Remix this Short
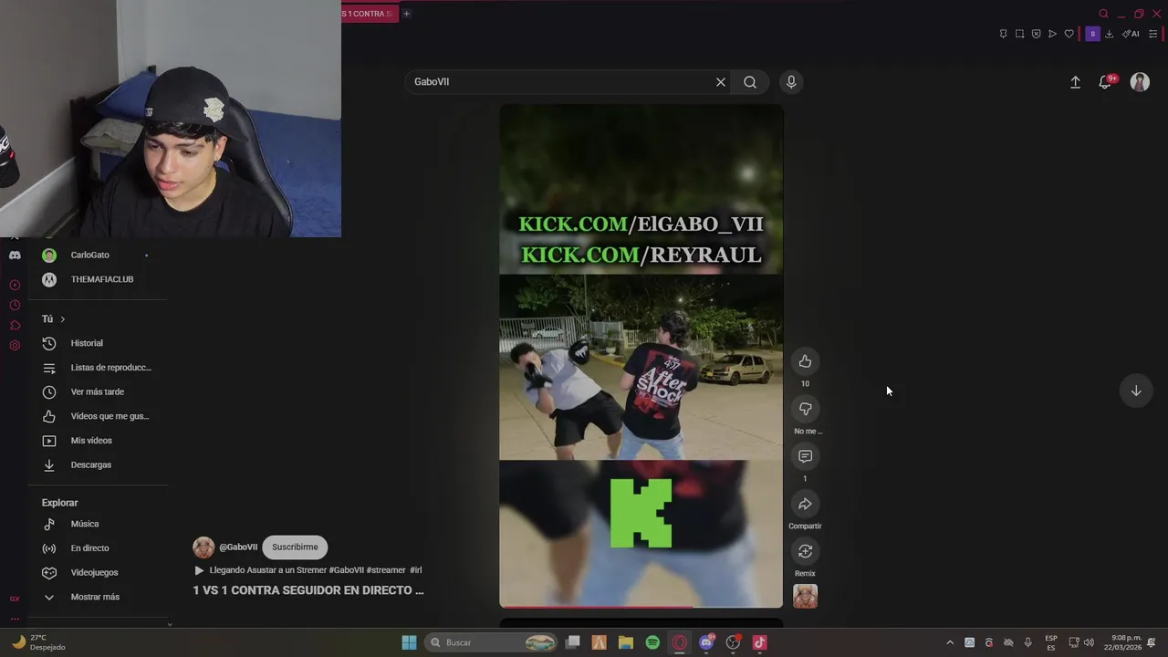Screen dimensions: 1168x657 pyautogui.click(x=805, y=551)
